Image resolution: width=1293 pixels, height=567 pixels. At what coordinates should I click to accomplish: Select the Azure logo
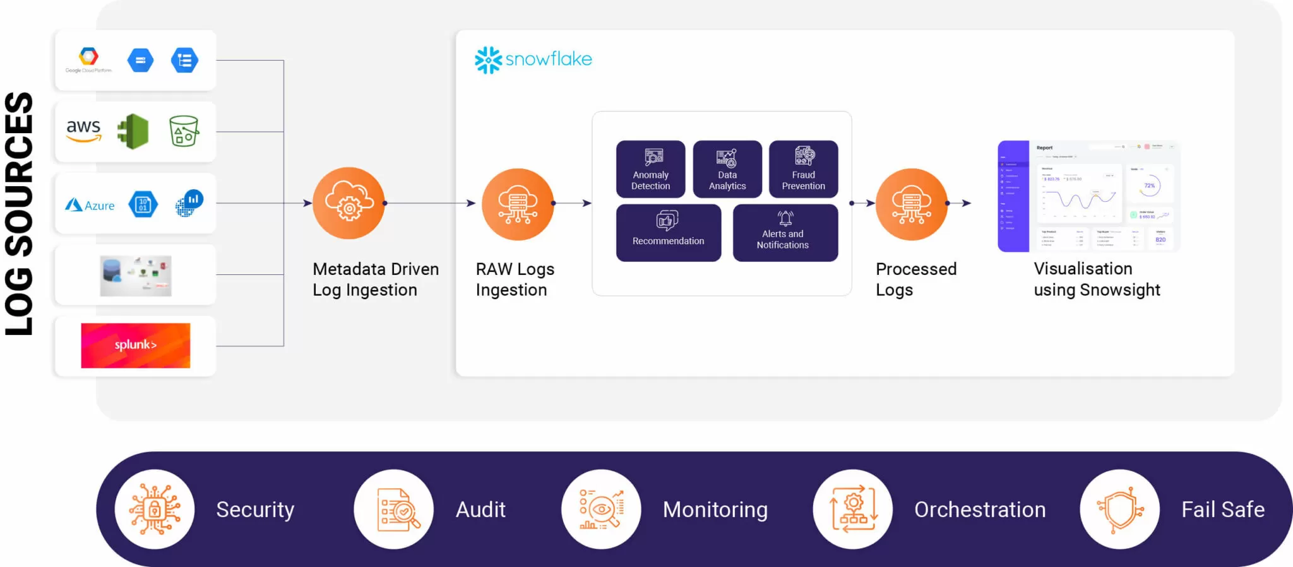pos(90,205)
